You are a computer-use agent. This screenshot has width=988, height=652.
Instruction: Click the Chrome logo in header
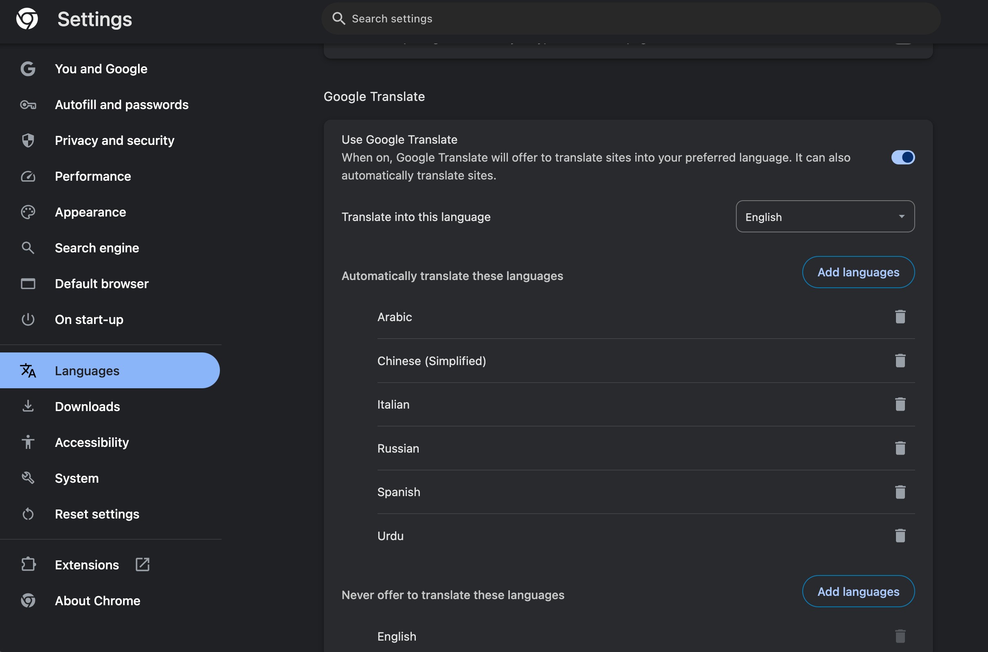click(27, 19)
